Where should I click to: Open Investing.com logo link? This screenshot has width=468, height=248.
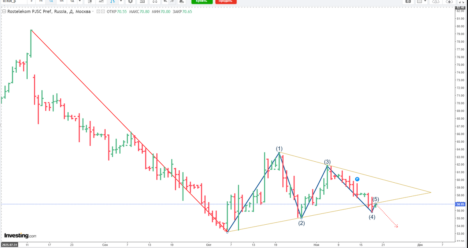point(20,236)
